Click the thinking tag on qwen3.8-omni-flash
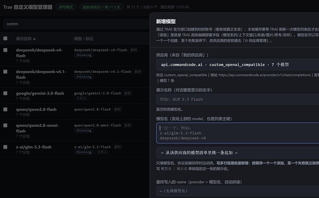Image resolution: width=319 pixels, height=198 pixels. [x=84, y=130]
